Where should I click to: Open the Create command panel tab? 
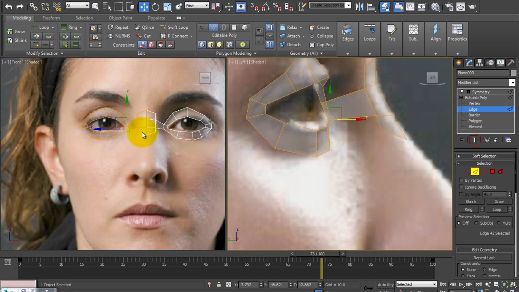tap(459, 62)
